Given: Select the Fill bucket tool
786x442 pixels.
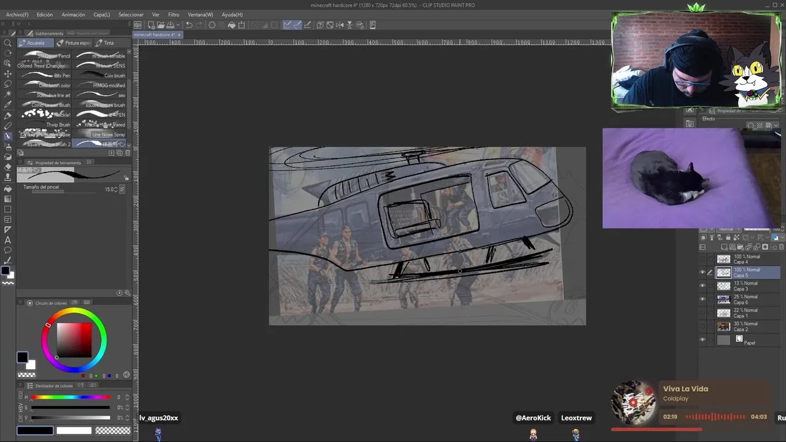Looking at the screenshot, I should point(8,188).
